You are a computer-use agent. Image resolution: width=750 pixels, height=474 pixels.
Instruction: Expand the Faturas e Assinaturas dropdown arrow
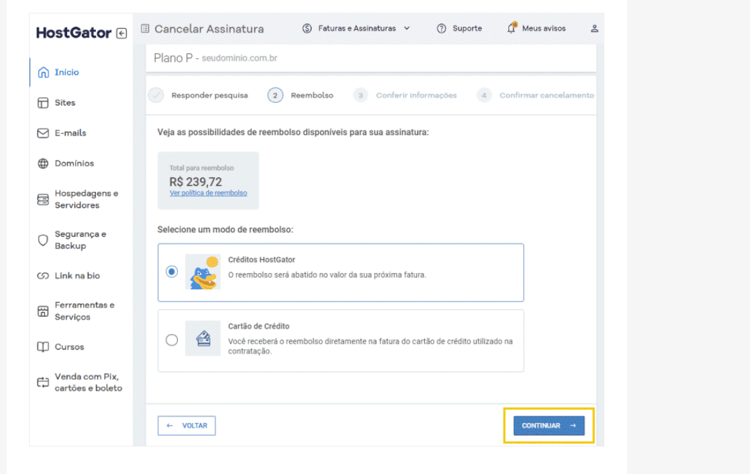click(x=407, y=28)
